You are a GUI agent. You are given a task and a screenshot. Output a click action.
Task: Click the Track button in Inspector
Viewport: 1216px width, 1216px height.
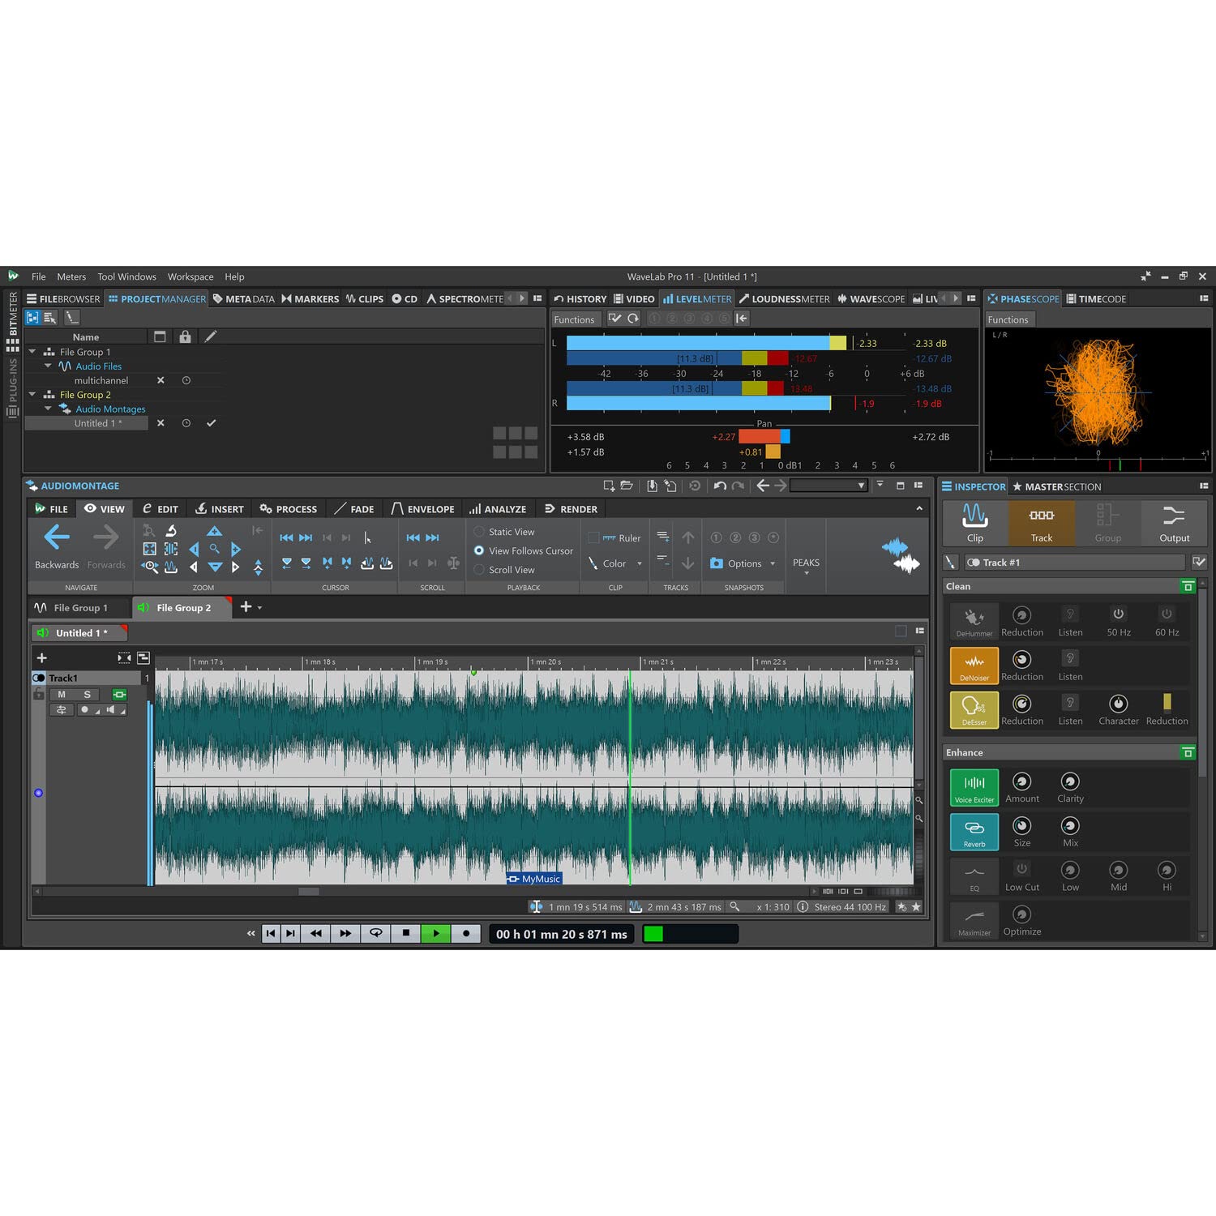(1041, 522)
